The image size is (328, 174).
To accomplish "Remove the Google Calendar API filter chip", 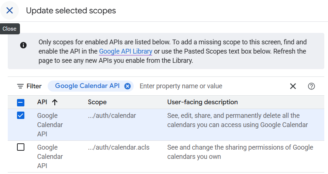I will (127, 86).
